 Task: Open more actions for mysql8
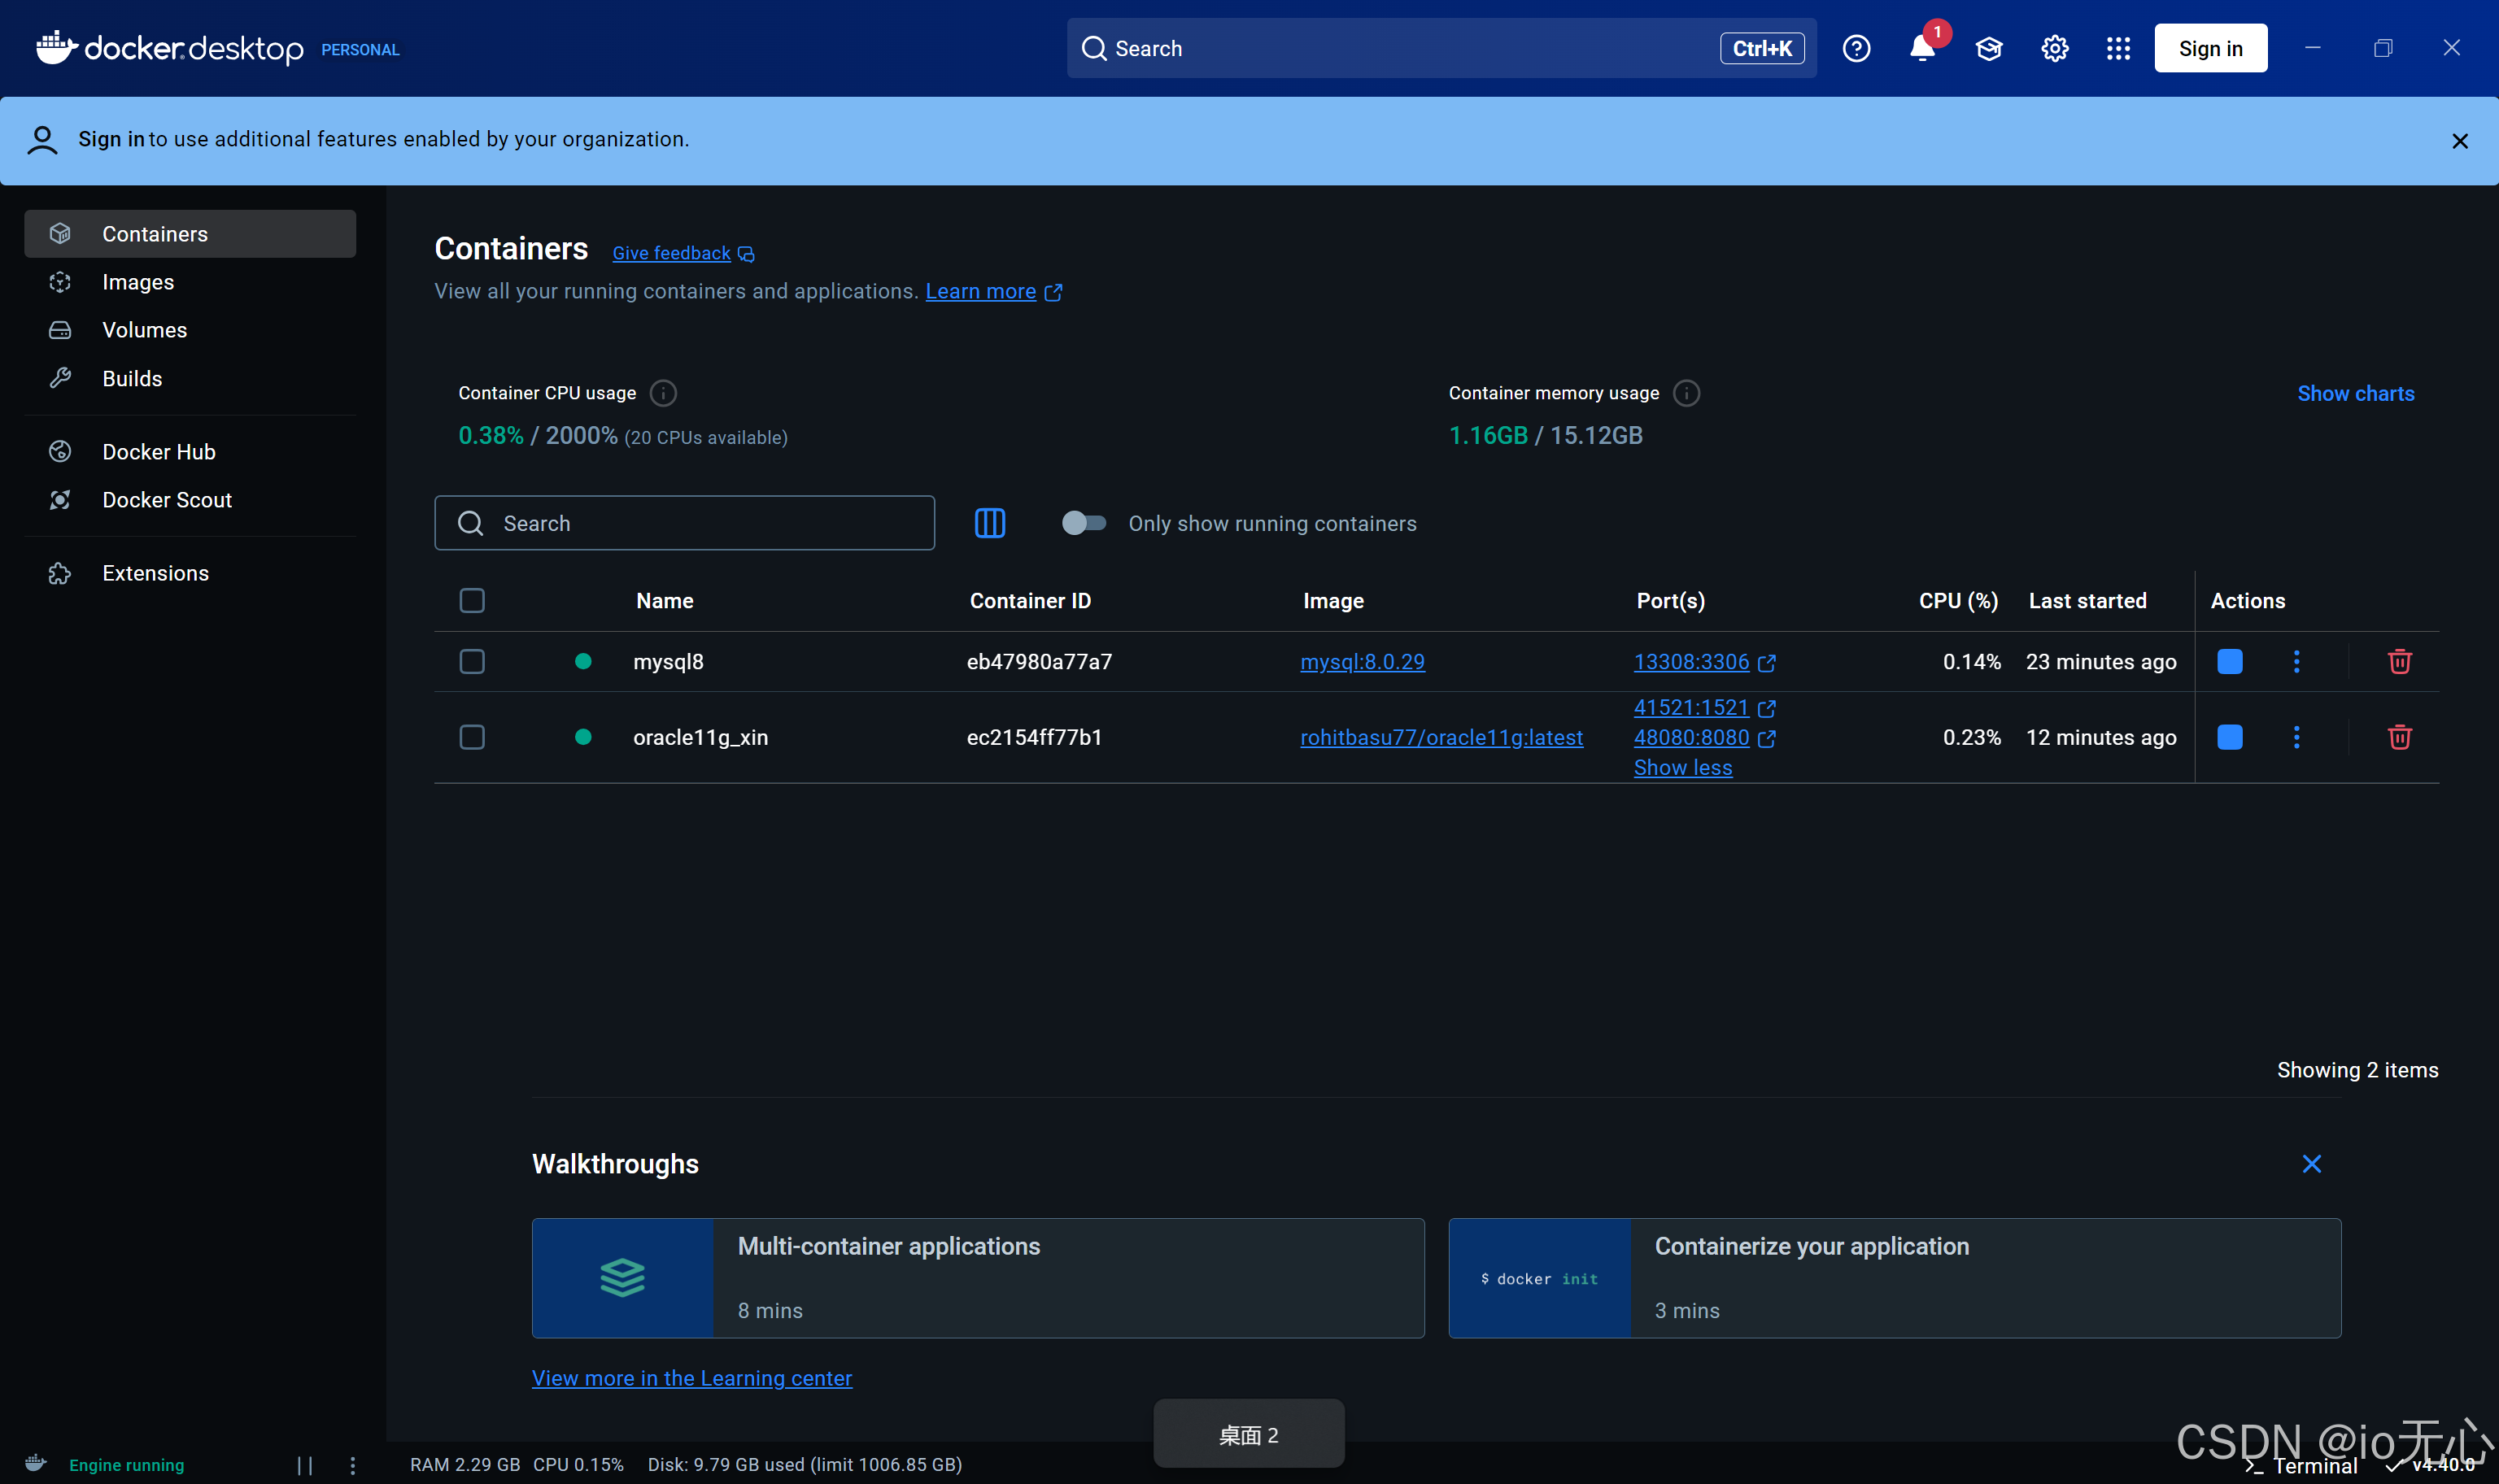pyautogui.click(x=2296, y=661)
